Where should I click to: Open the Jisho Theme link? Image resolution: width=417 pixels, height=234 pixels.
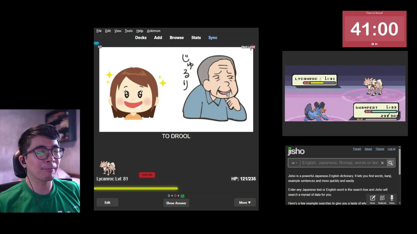tap(380, 149)
